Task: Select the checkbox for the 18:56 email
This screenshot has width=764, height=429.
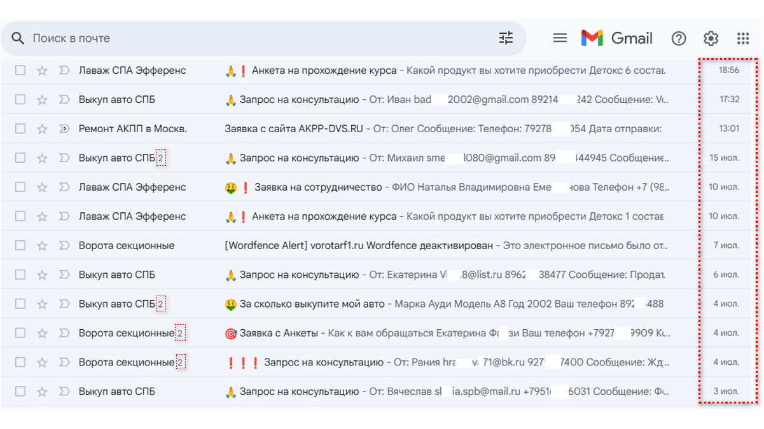Action: [x=20, y=71]
